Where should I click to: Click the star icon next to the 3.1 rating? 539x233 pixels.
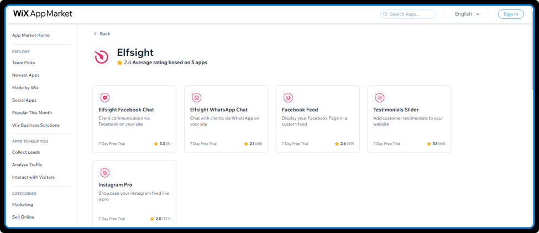click(x=429, y=144)
